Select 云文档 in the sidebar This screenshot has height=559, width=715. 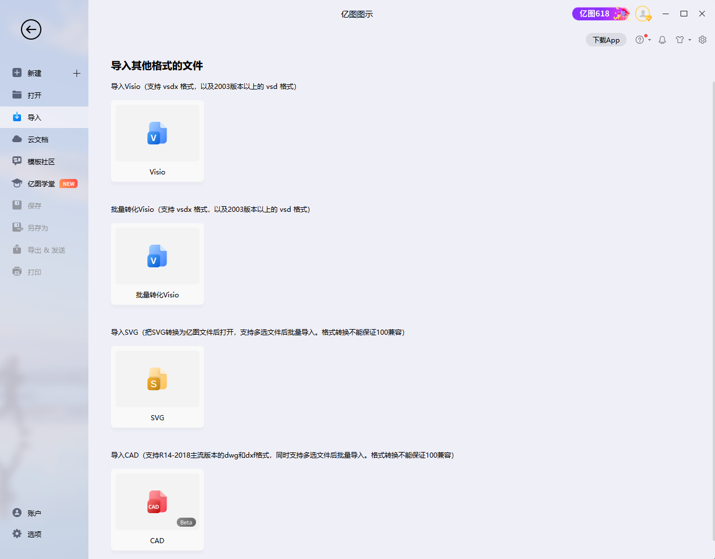click(x=37, y=139)
